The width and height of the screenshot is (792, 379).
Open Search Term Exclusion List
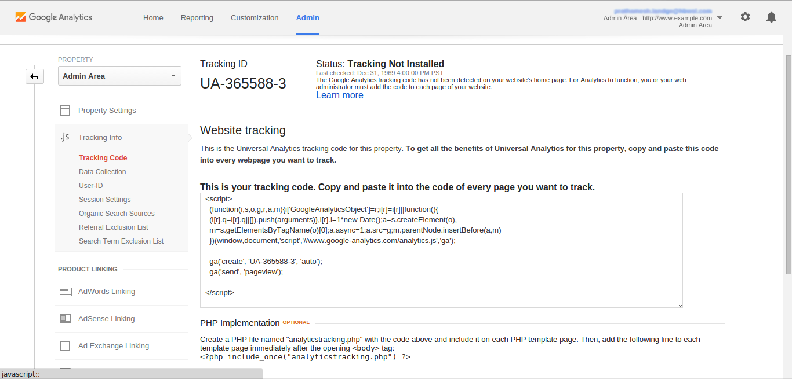[121, 241]
